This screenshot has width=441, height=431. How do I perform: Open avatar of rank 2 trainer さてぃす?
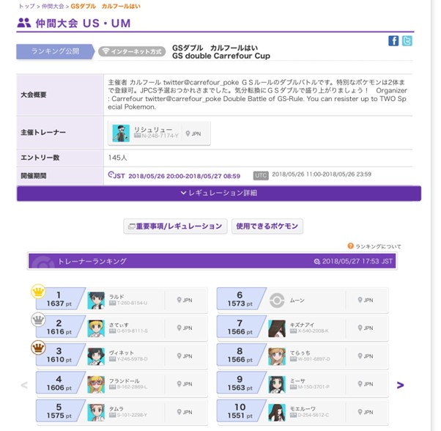(x=96, y=328)
